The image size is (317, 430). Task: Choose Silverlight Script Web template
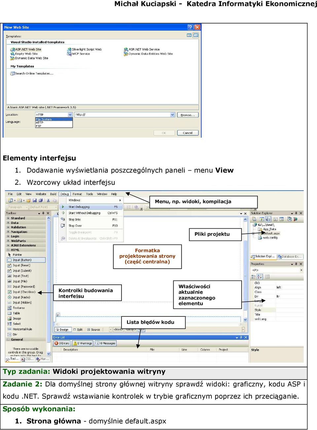85,50
